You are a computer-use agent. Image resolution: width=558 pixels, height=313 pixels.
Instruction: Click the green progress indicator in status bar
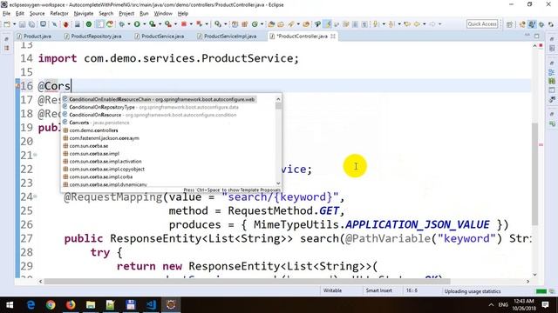point(541,291)
